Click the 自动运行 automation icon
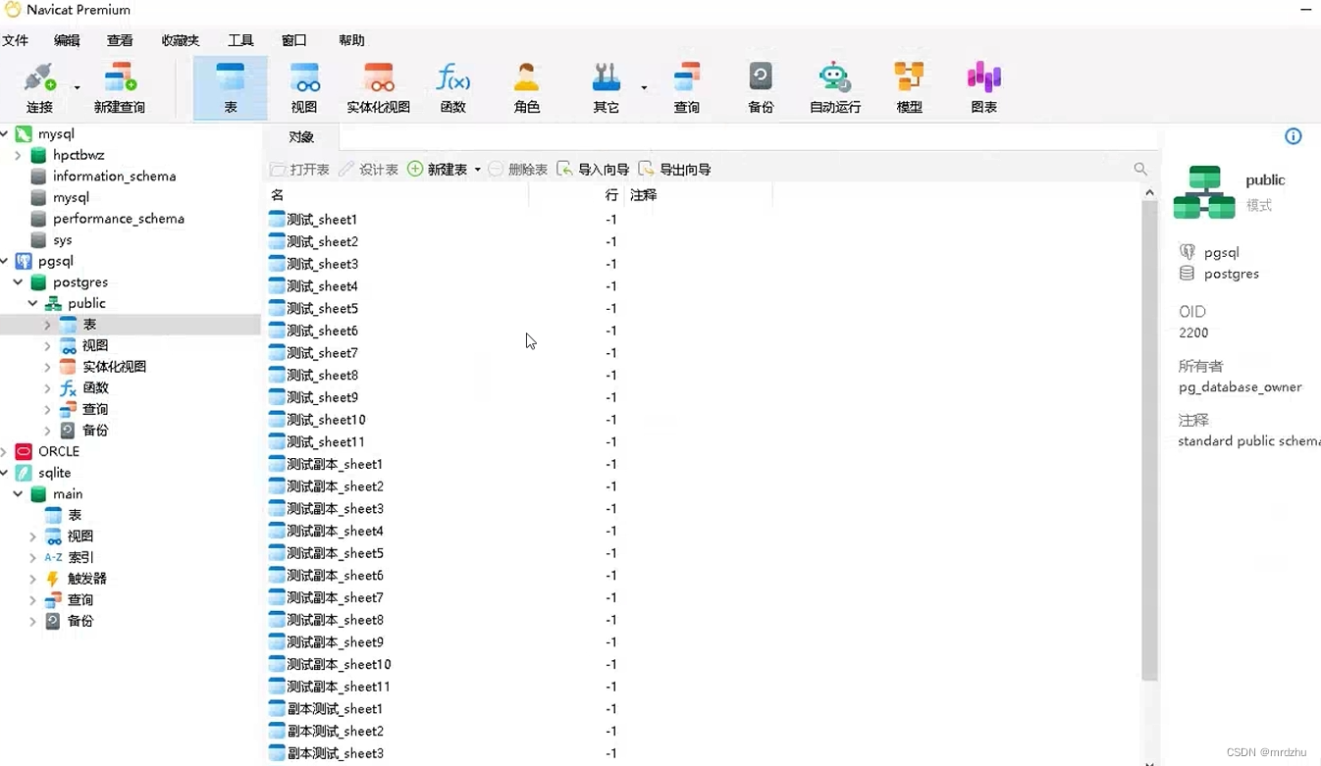Image resolution: width=1321 pixels, height=766 pixels. coord(833,86)
